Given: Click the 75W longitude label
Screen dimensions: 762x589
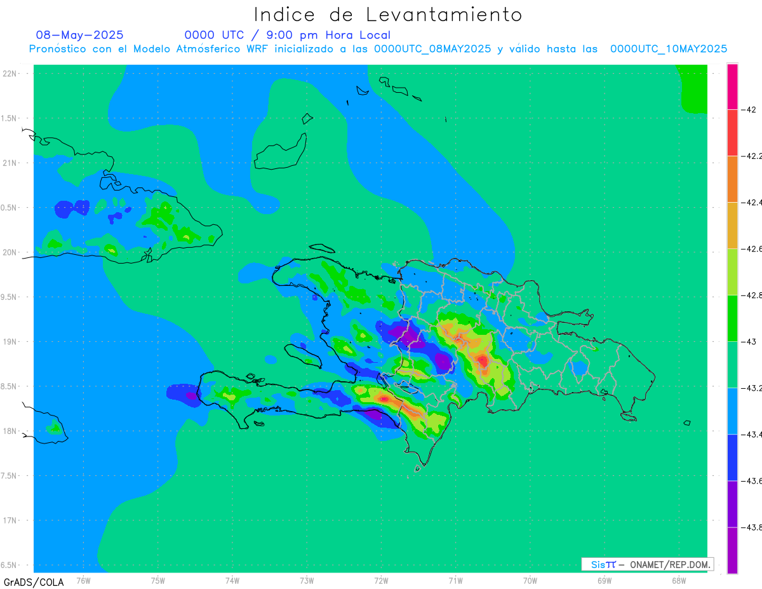Looking at the screenshot, I should coord(158,579).
